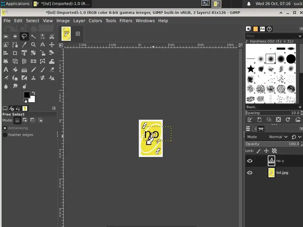Open the layers dock configure menu arrow
This screenshot has height=227, width=303.
(x=301, y=129)
